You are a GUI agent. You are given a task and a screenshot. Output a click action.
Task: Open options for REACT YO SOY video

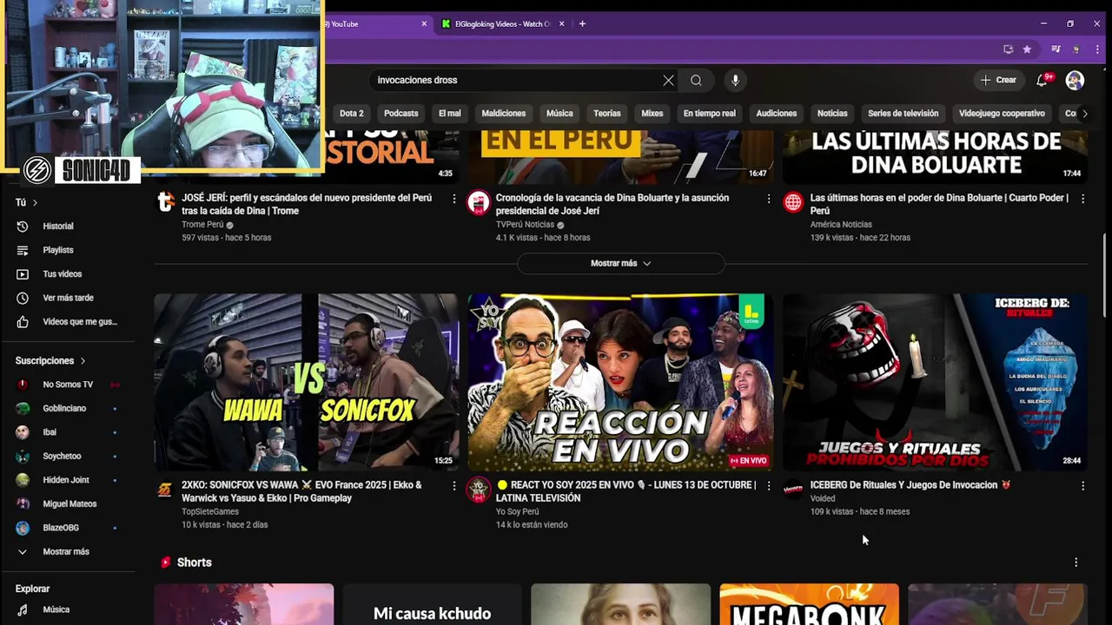[x=768, y=486]
